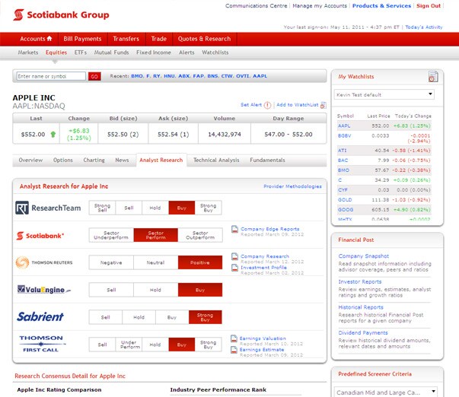Click the home icon beside Accounts
Image resolution: width=459 pixels, height=397 pixels.
pyautogui.click(x=49, y=39)
